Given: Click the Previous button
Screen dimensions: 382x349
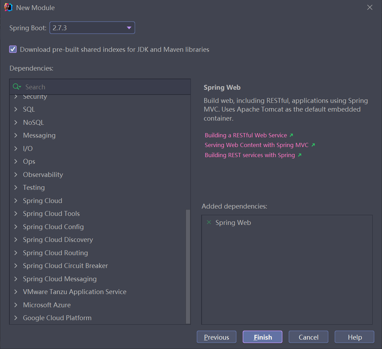Looking at the screenshot, I should (217, 337).
